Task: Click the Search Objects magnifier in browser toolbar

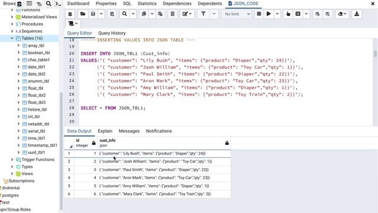Action: (48, 4)
